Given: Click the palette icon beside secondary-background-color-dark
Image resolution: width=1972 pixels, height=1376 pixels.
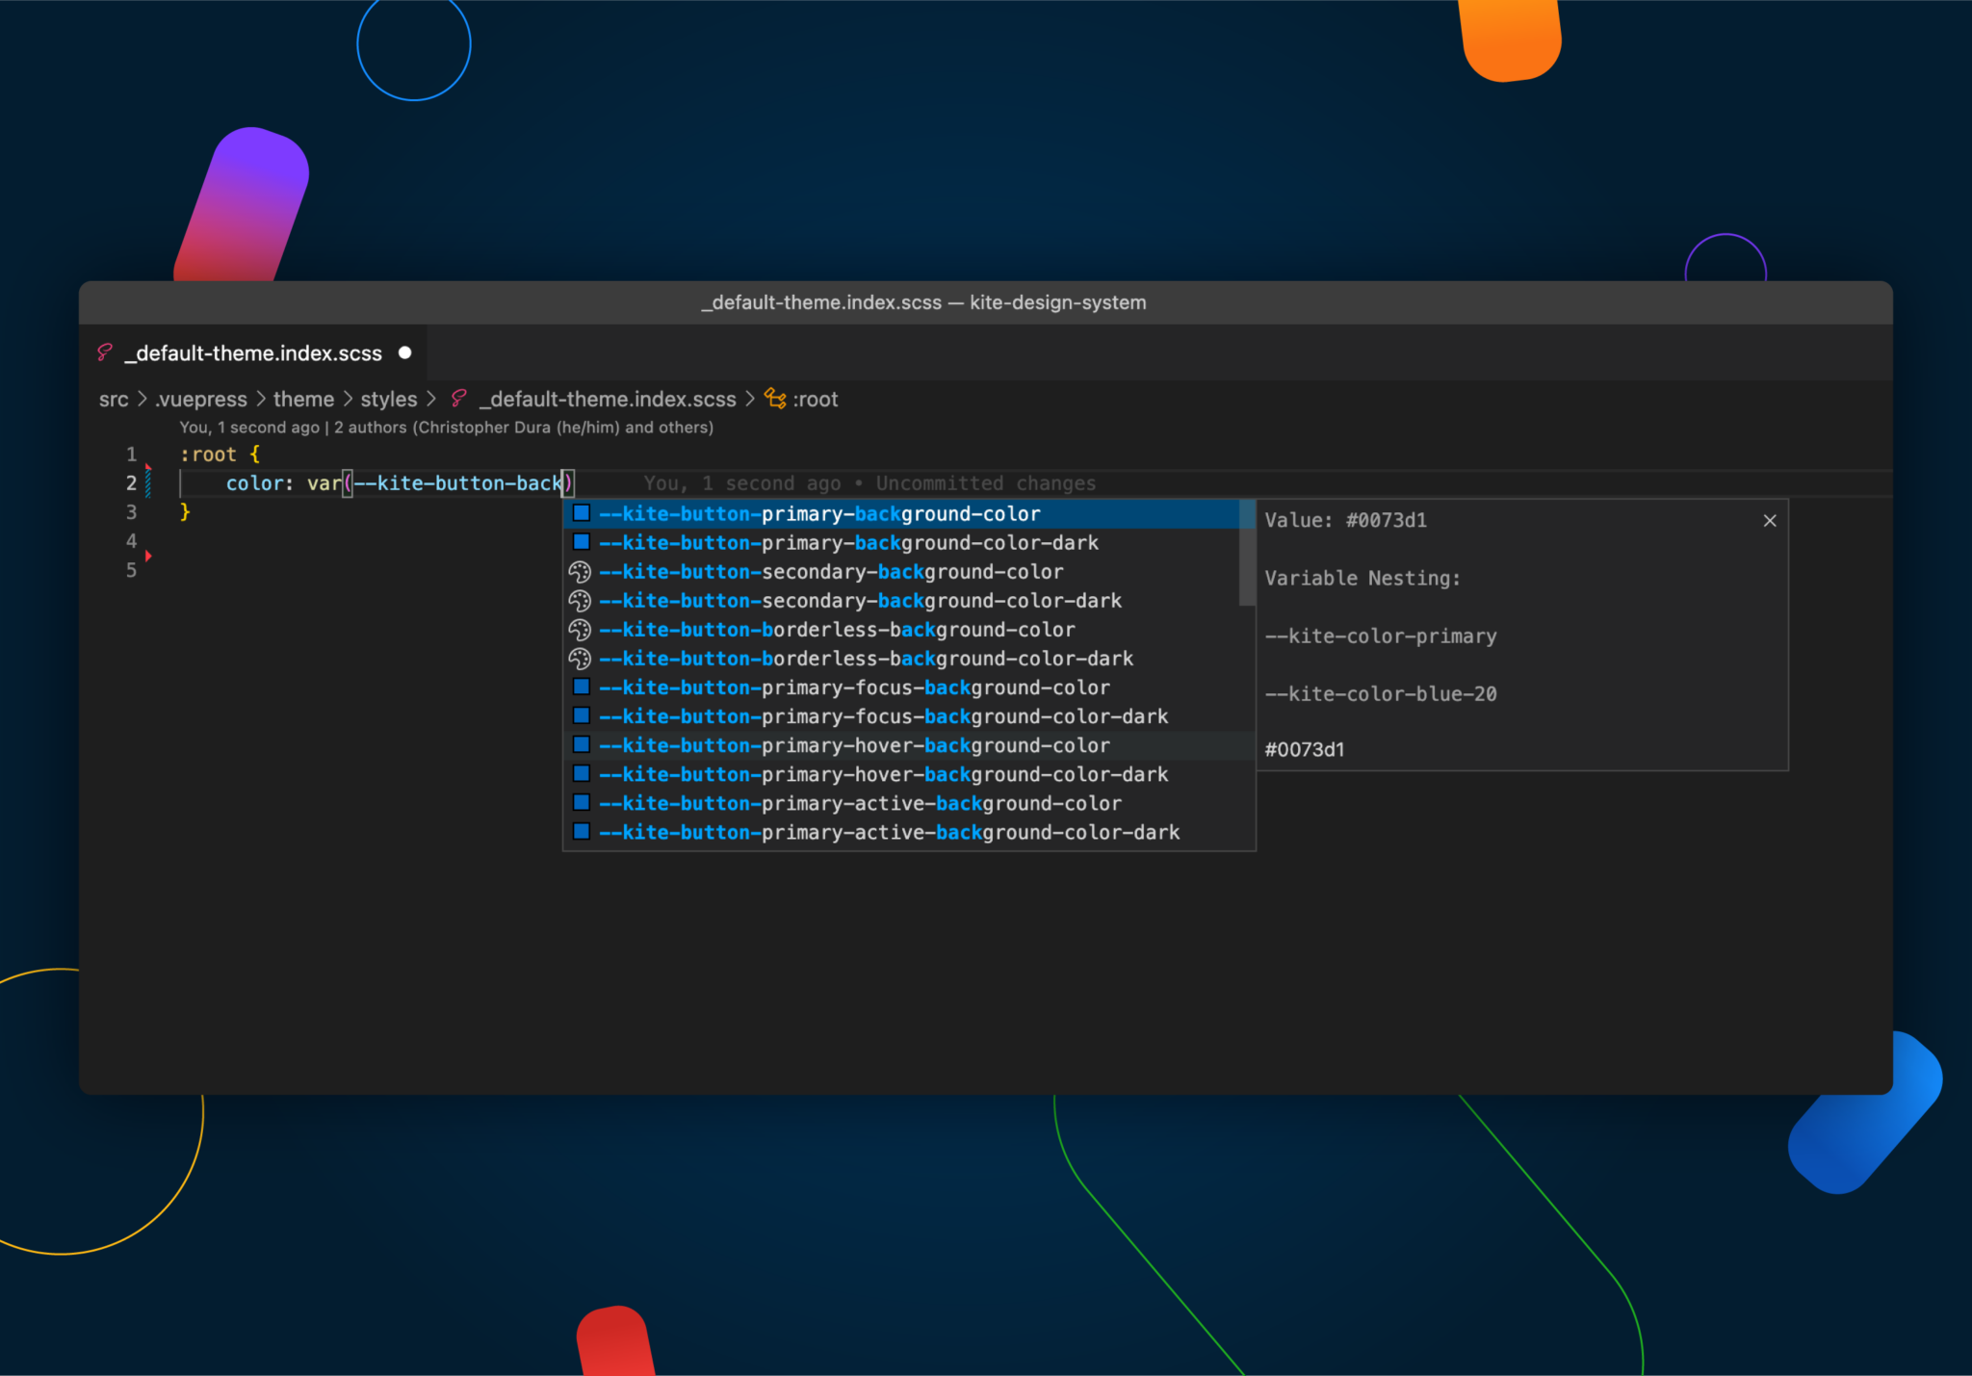Looking at the screenshot, I should [580, 601].
